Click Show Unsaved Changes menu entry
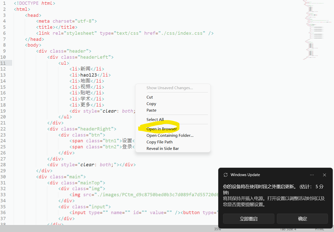Image resolution: width=334 pixels, height=232 pixels. (x=170, y=88)
